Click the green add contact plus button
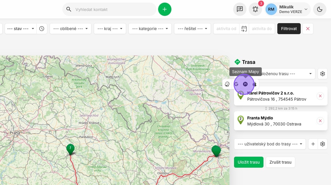This screenshot has height=185, width=331. [x=165, y=9]
